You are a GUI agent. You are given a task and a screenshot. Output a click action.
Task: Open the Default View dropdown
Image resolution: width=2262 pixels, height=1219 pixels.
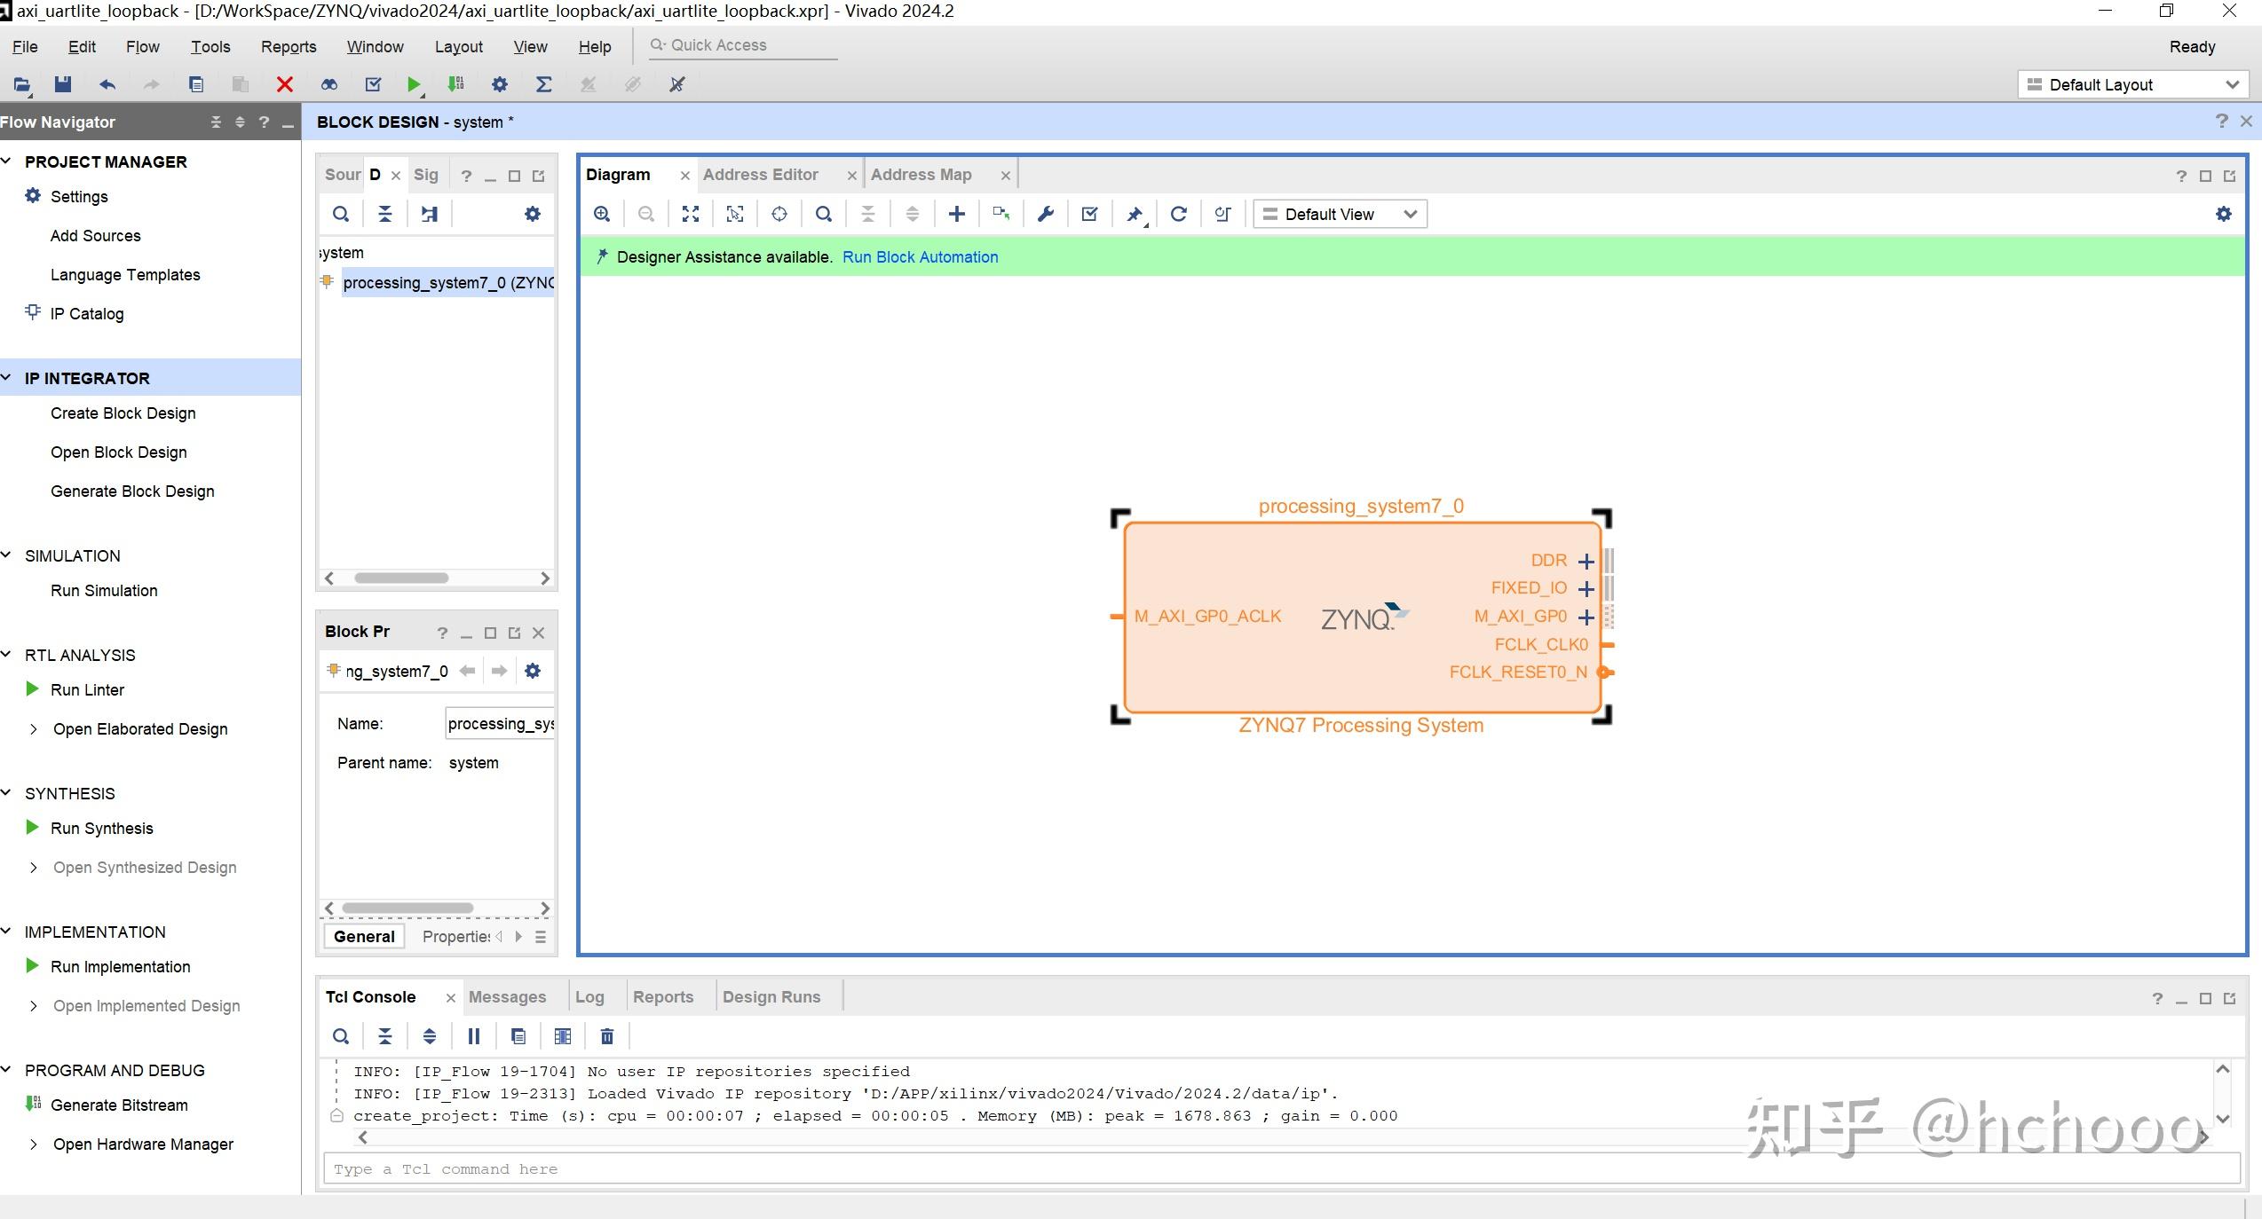click(x=1340, y=214)
